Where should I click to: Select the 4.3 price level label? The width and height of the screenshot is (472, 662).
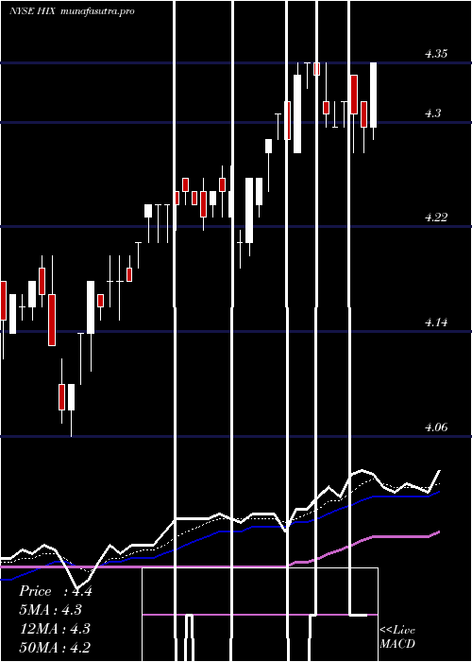tap(432, 113)
